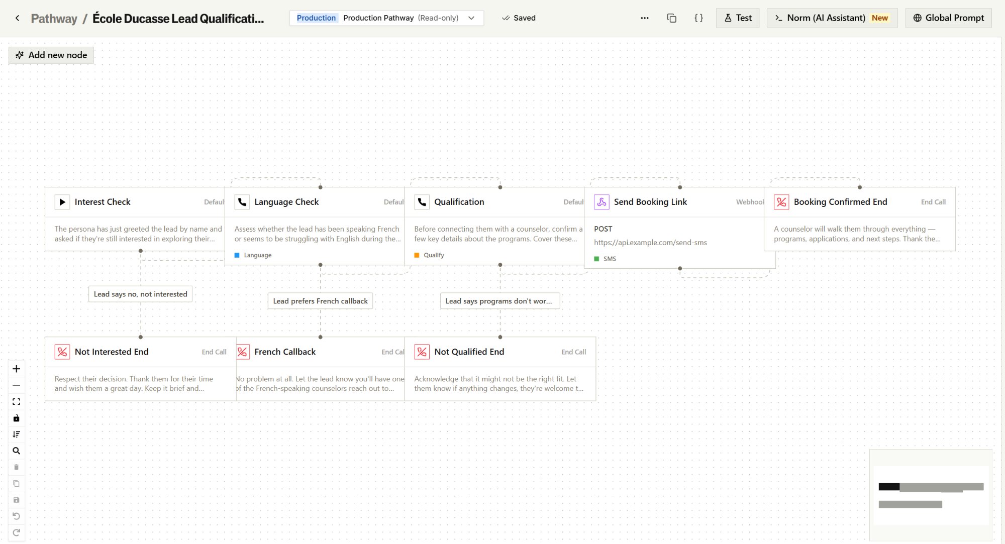
Task: Open the node search tool
Action: tap(17, 451)
